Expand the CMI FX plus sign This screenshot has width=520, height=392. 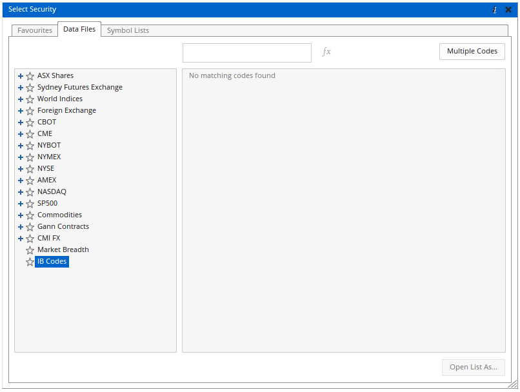pyautogui.click(x=21, y=239)
